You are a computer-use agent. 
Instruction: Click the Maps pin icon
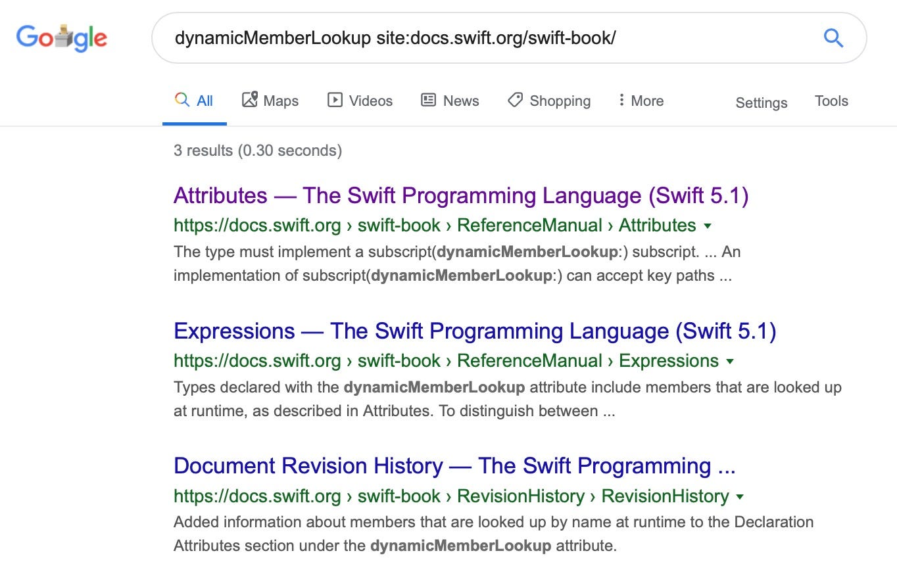[249, 99]
